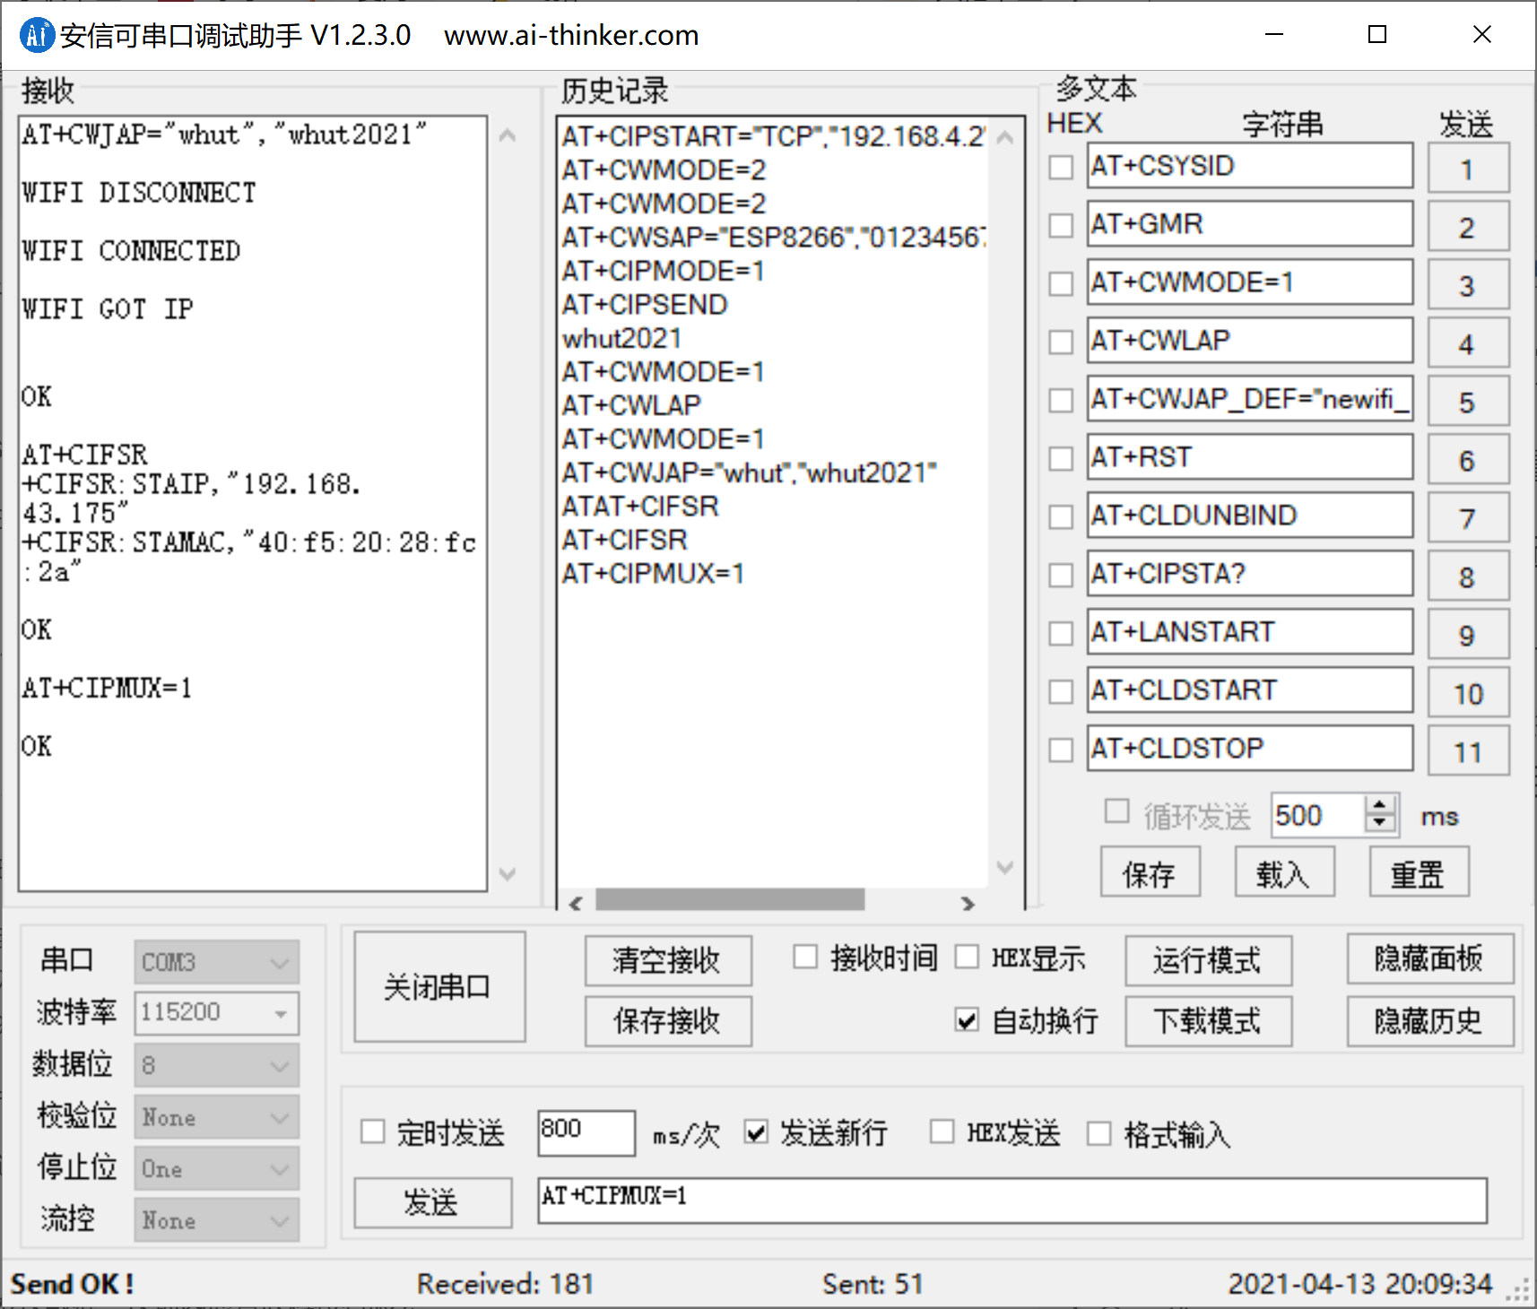
Task: Enable the 循环发送 loop send option
Action: click(1117, 812)
